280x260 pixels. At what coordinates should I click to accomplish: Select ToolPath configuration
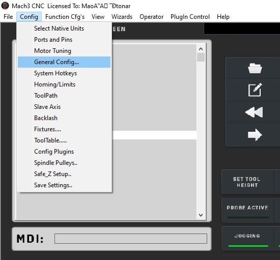[64, 96]
